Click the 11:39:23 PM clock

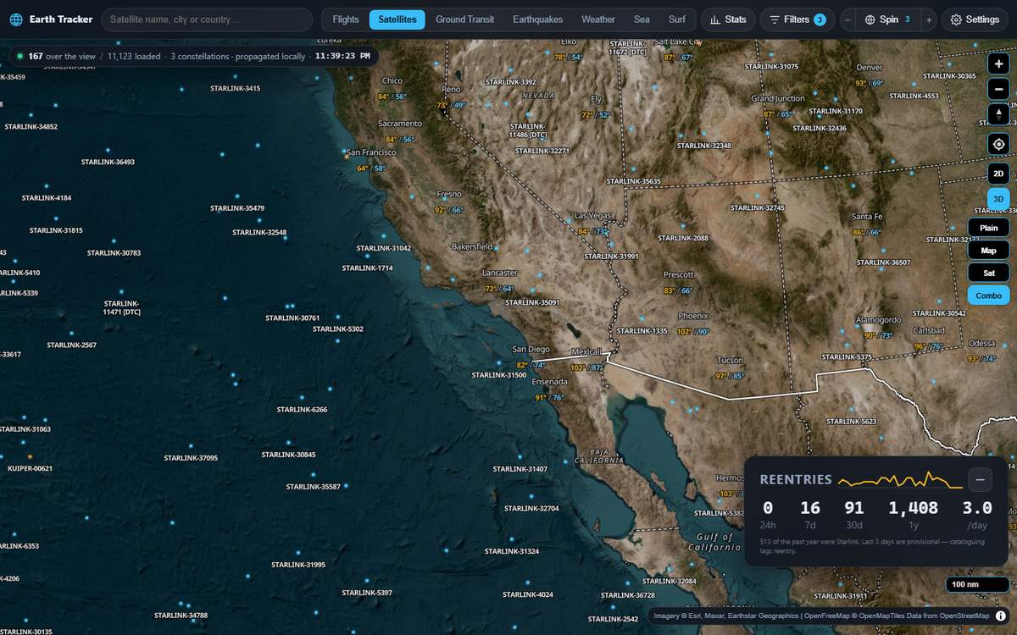point(342,56)
